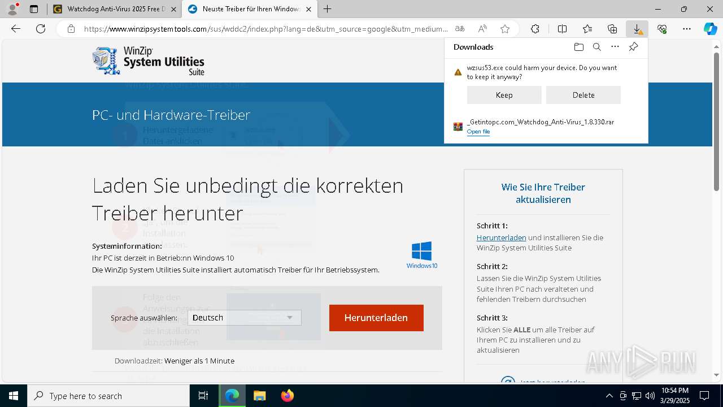723x407 pixels.
Task: Start Read aloud from address bar
Action: click(482, 29)
